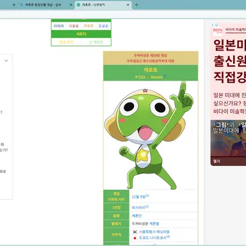Open the 케론별 birthplace link
This screenshot has width=246, height=246.
[154, 224]
